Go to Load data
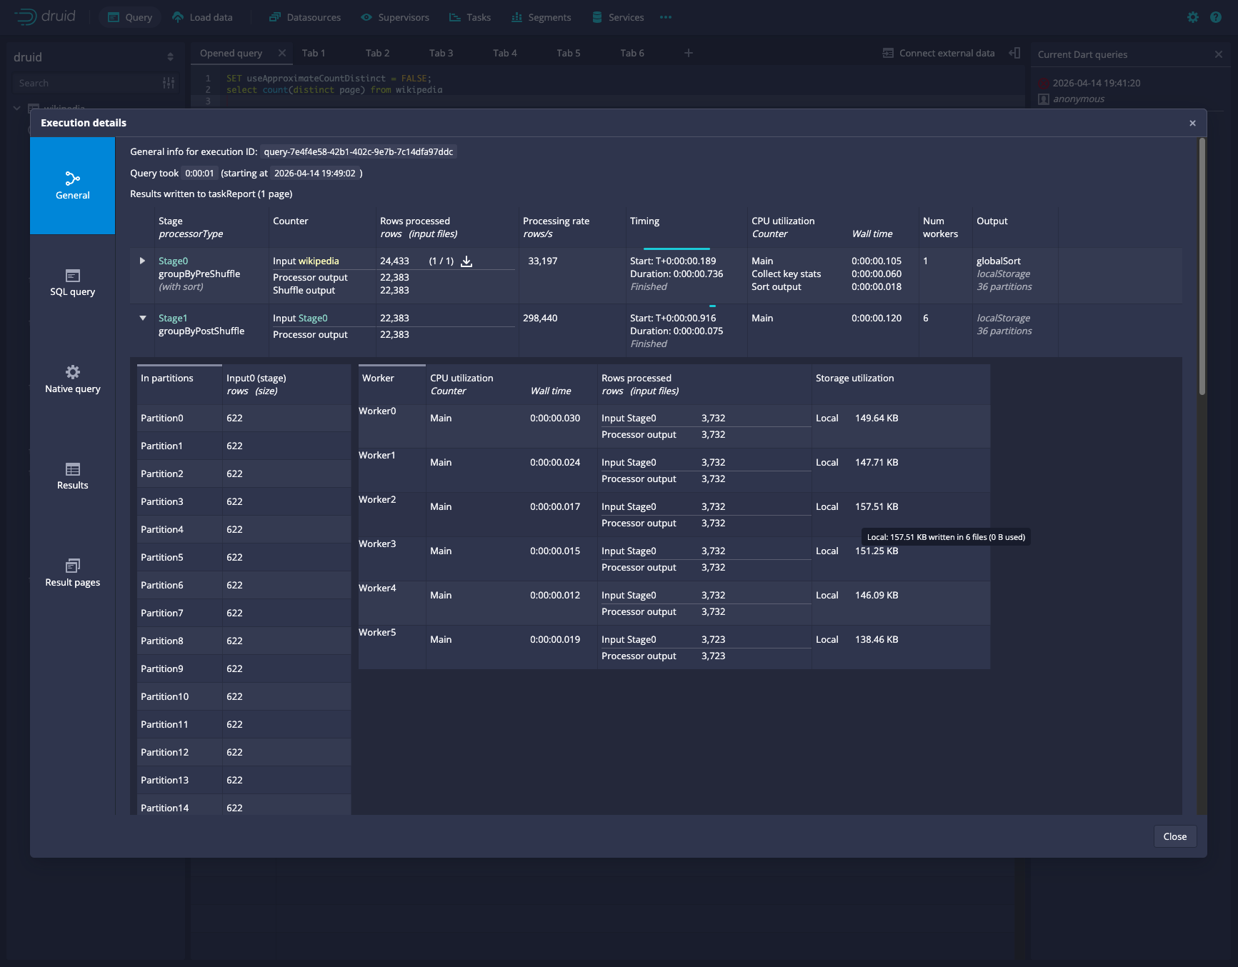 pos(203,17)
